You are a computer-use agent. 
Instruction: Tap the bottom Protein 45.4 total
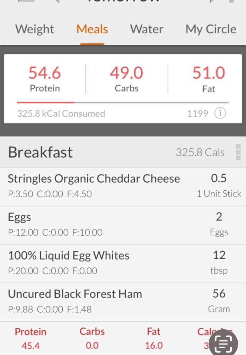pyautogui.click(x=30, y=338)
